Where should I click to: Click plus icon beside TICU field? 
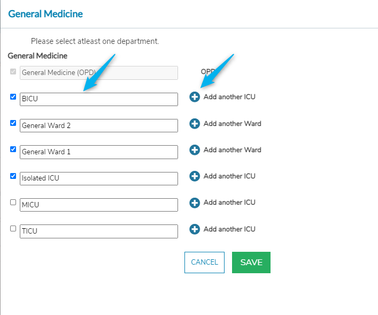tap(195, 229)
